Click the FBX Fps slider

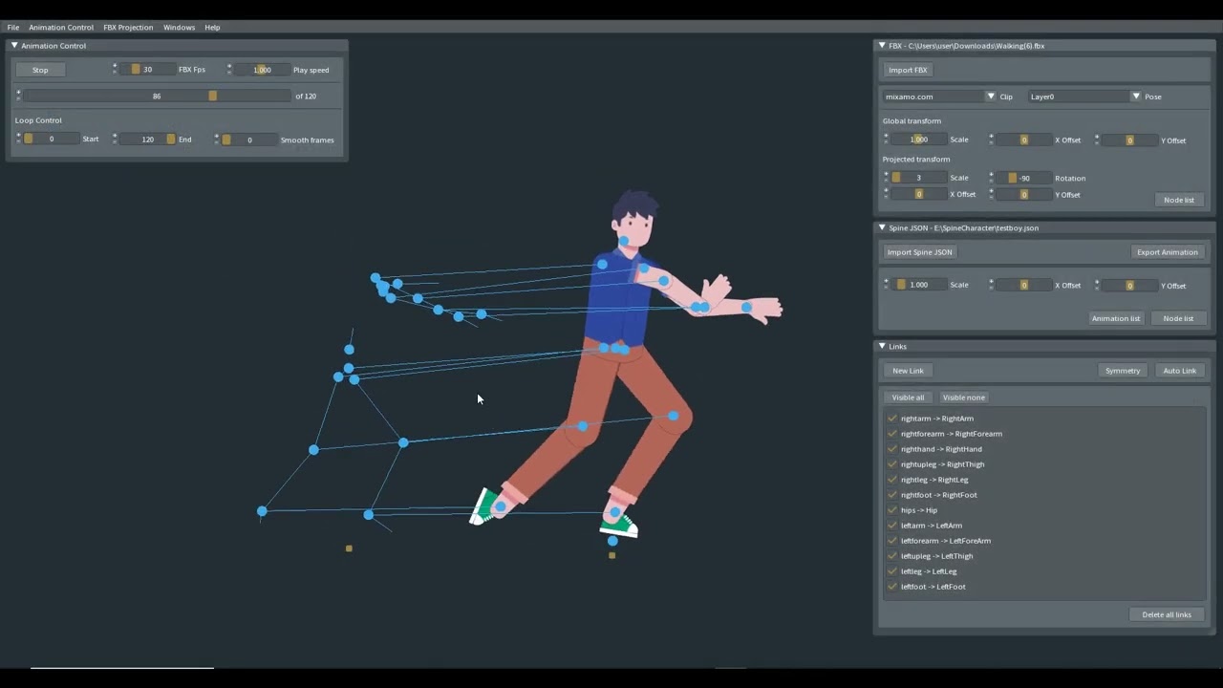(x=147, y=70)
